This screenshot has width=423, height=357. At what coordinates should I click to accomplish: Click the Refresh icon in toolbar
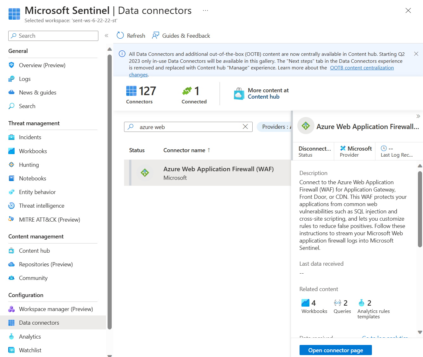120,36
